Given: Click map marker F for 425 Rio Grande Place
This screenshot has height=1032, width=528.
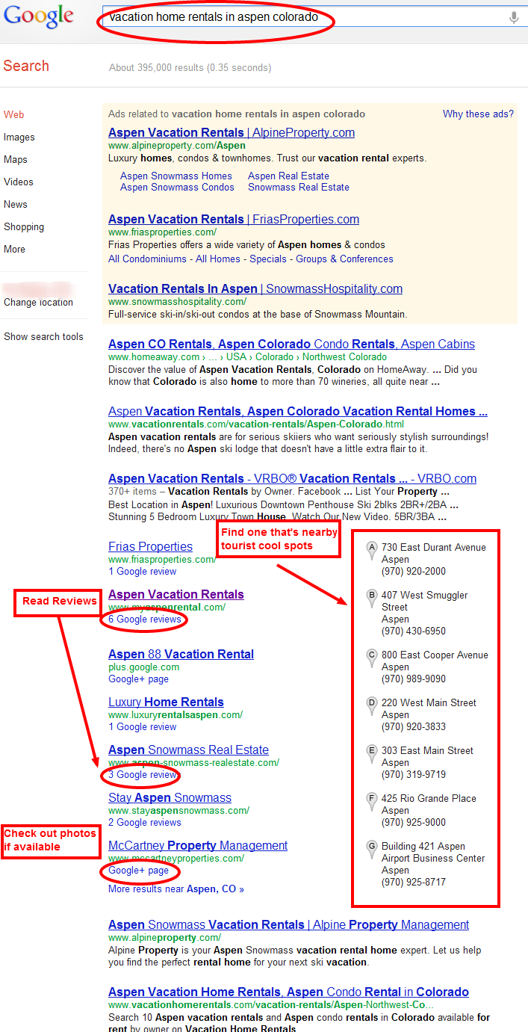Looking at the screenshot, I should point(372,803).
